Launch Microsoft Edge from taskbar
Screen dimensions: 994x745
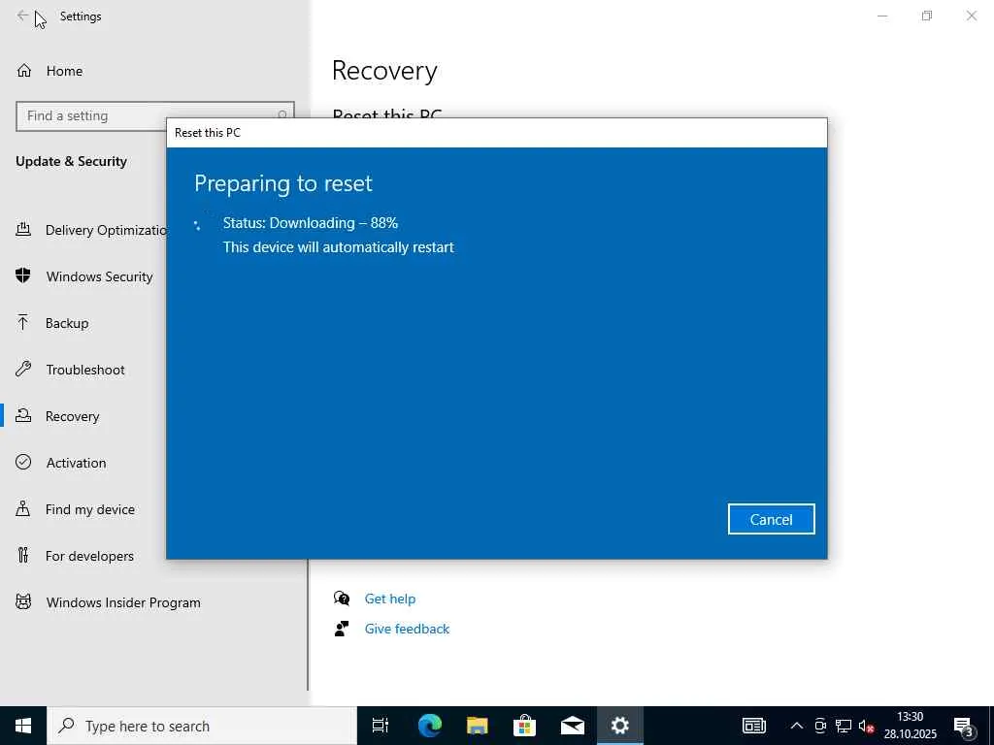(x=429, y=726)
